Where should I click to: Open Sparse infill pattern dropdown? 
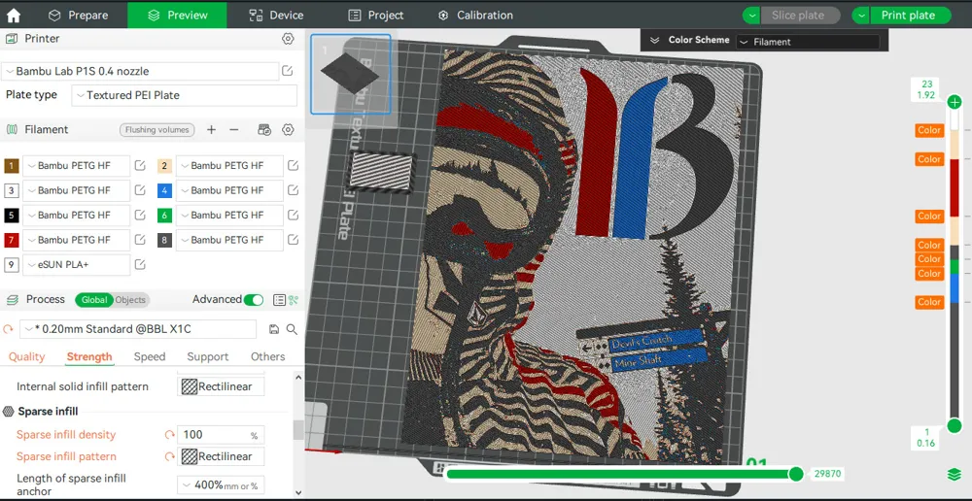coord(221,456)
